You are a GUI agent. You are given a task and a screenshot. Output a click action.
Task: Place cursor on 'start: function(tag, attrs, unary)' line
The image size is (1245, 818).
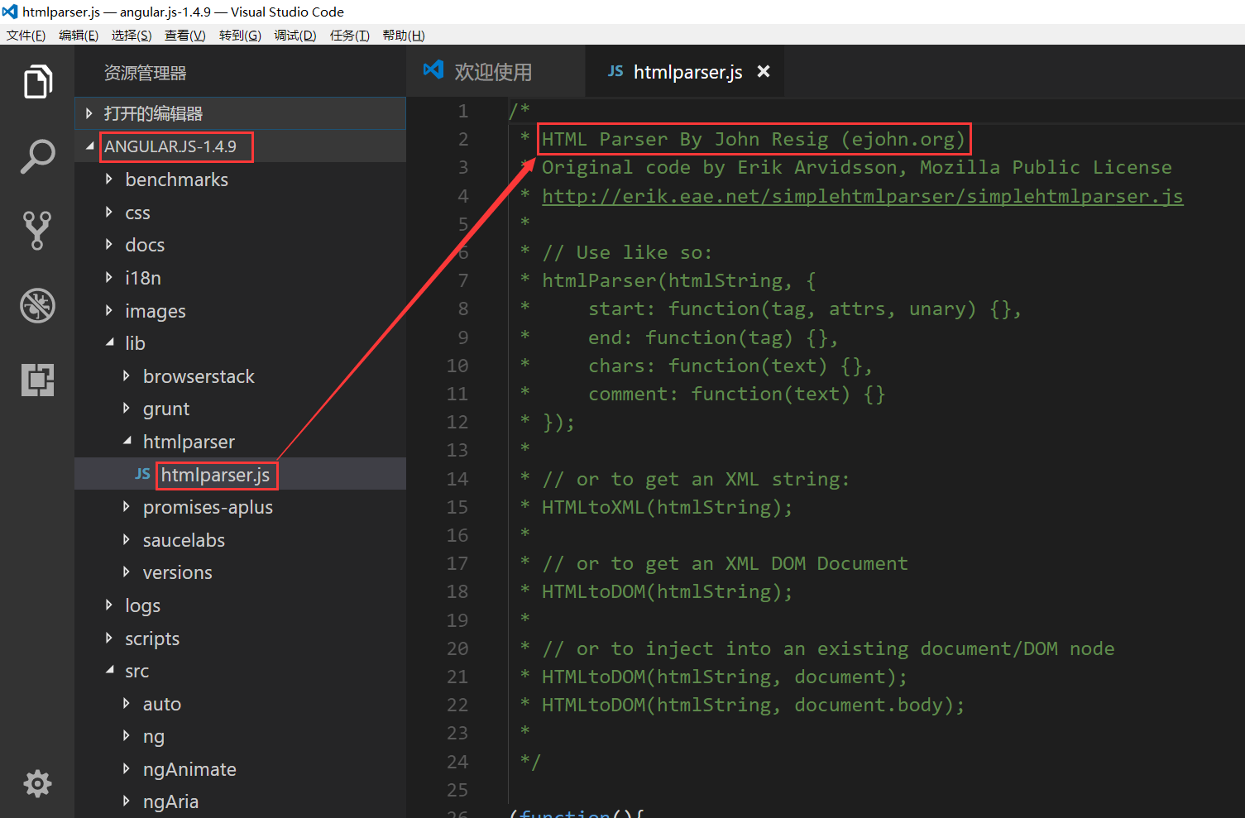805,309
